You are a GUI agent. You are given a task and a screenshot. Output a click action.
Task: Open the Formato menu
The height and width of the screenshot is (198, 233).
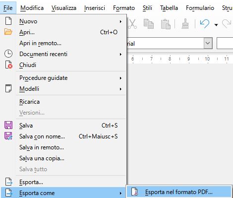click(124, 8)
